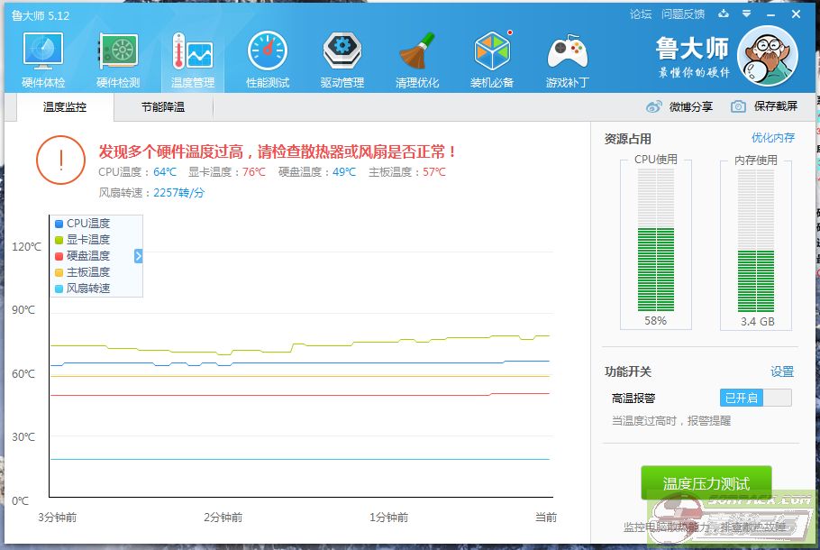Click 保存截屏 save screenshot
This screenshot has width=820, height=550.
776,106
